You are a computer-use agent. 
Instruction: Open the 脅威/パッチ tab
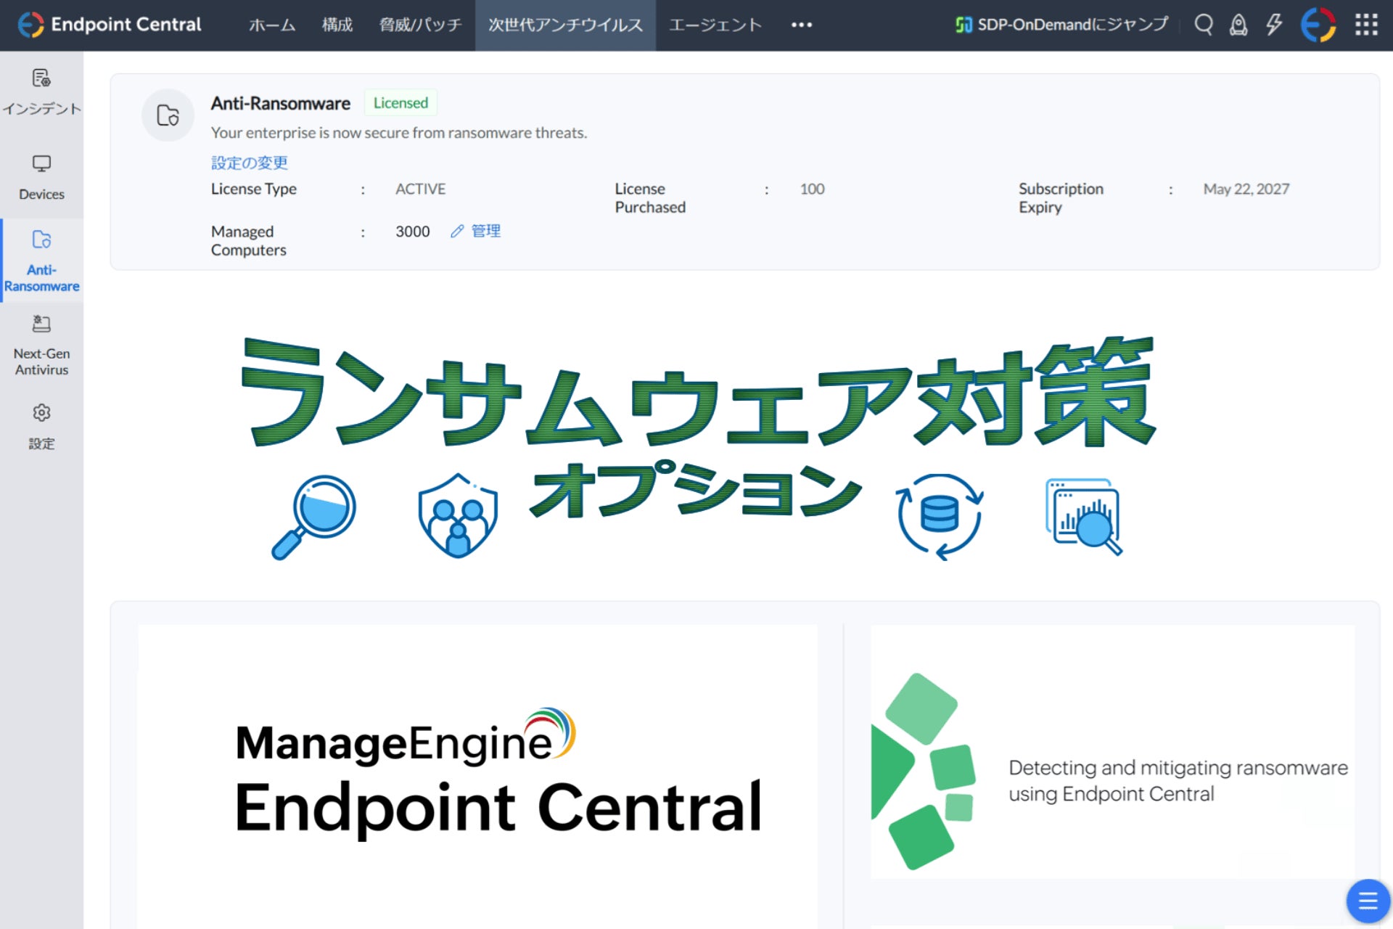(420, 25)
